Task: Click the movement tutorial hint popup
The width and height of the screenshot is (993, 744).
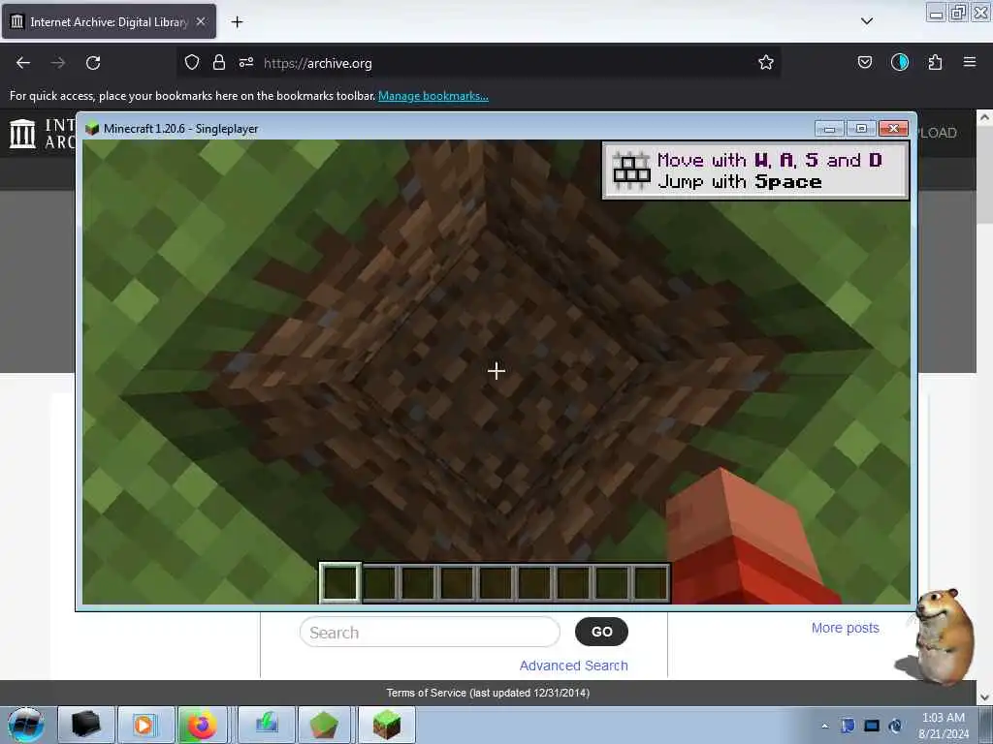Action: [755, 170]
